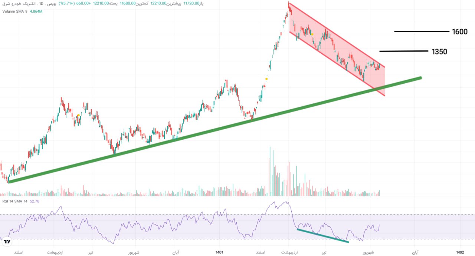Click the RSI value 52.78
This screenshot has width=475, height=256.
[x=35, y=201]
